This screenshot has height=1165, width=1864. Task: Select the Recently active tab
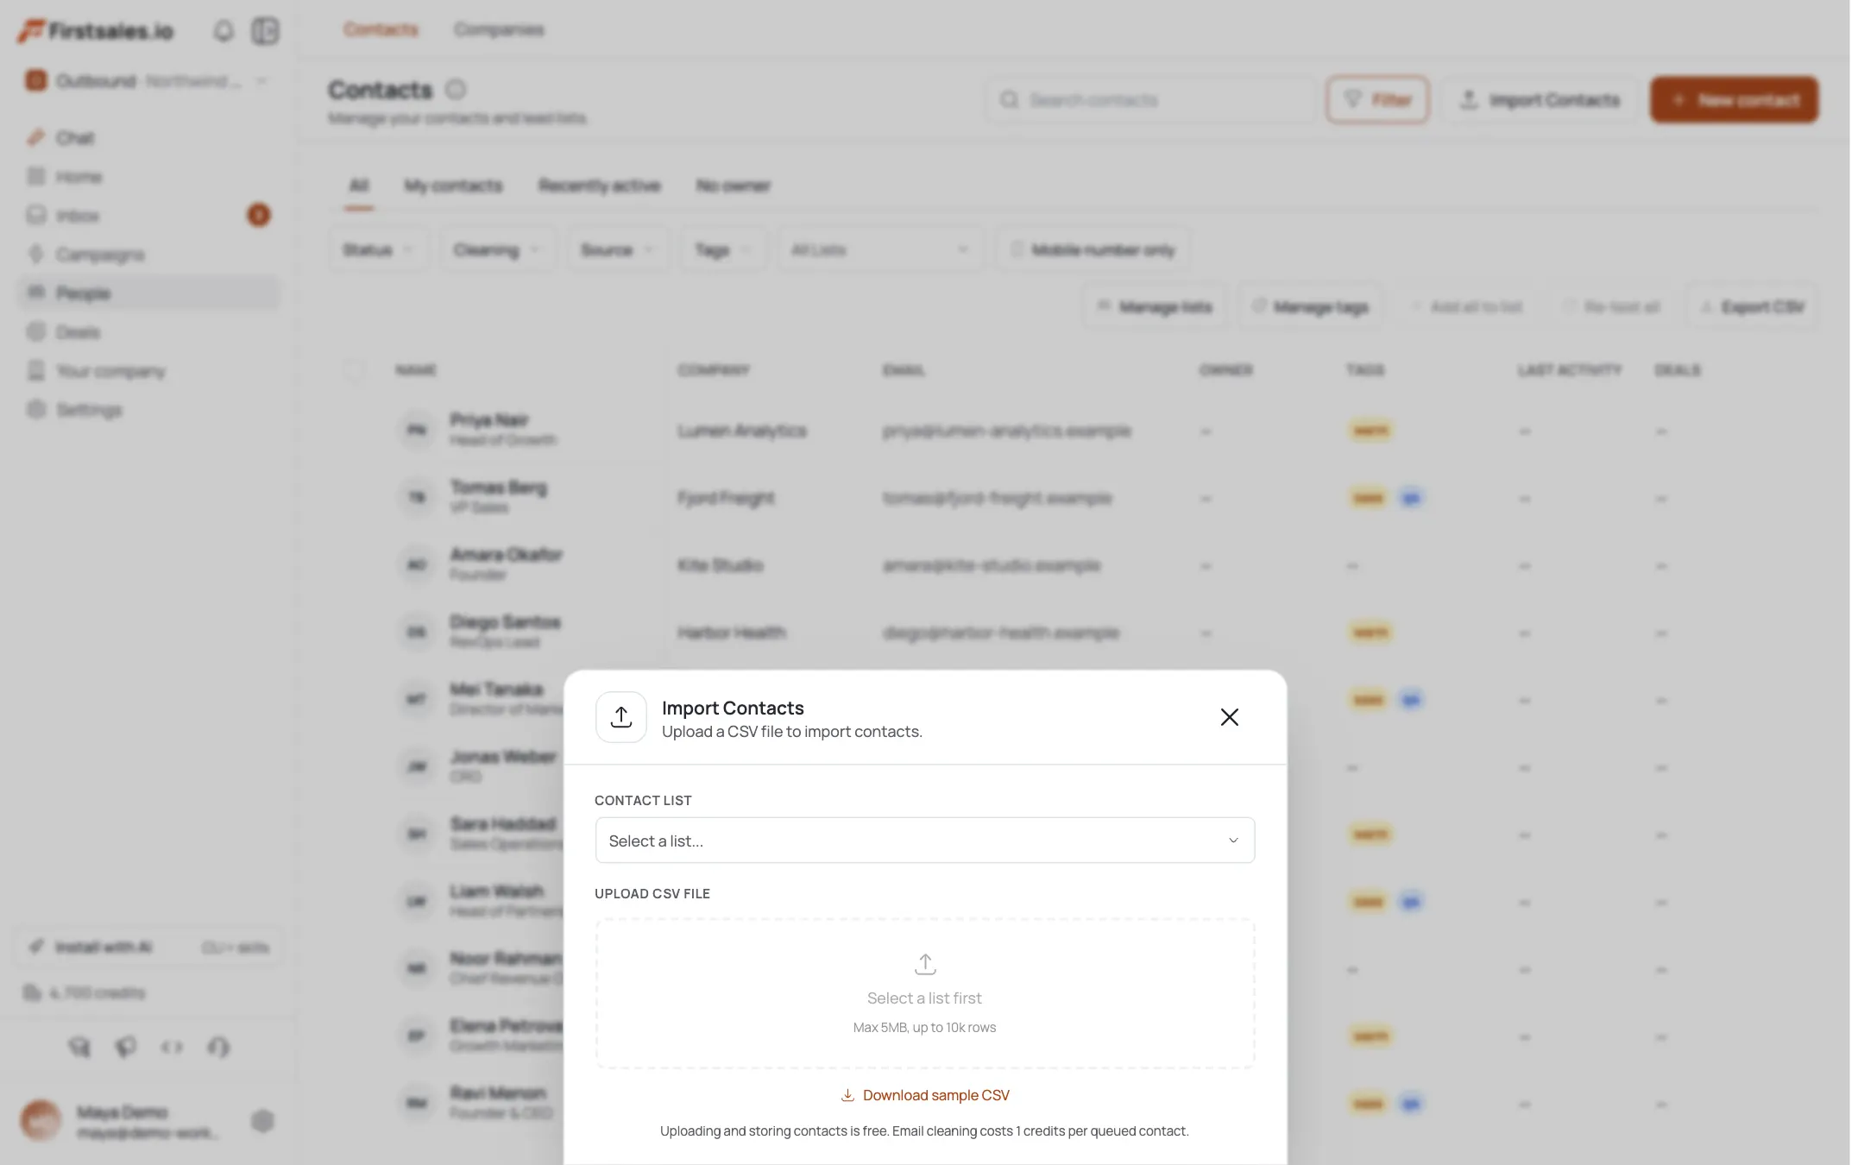[599, 186]
